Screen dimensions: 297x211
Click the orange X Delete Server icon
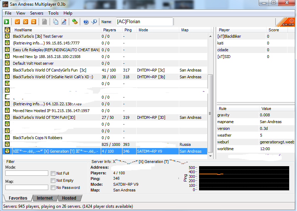pyautogui.click(x=26, y=22)
